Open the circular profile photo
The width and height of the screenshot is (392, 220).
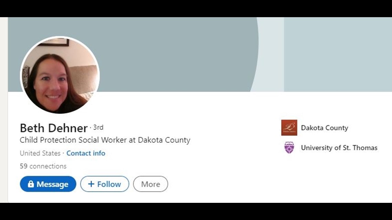pyautogui.click(x=60, y=75)
